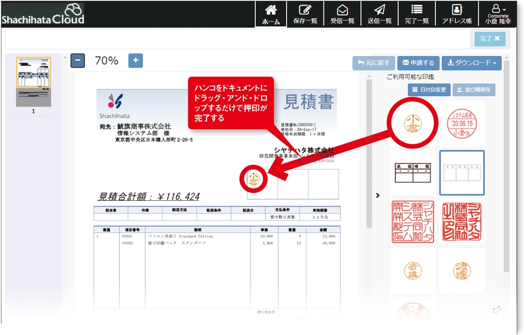Choose the highlighted three-column approval frame stamp

[461, 172]
